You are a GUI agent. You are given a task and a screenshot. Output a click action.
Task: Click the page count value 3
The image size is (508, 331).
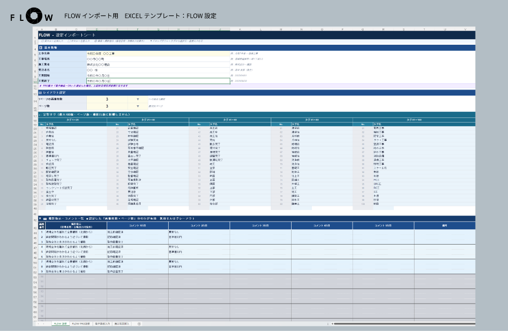click(x=107, y=106)
